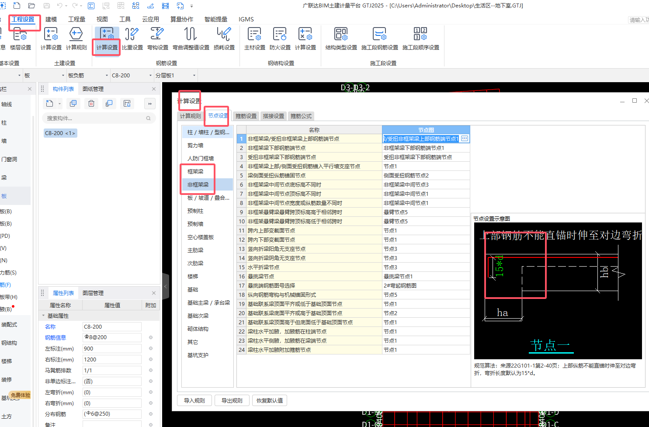Click collapse handle on canvas left edge

point(166,287)
